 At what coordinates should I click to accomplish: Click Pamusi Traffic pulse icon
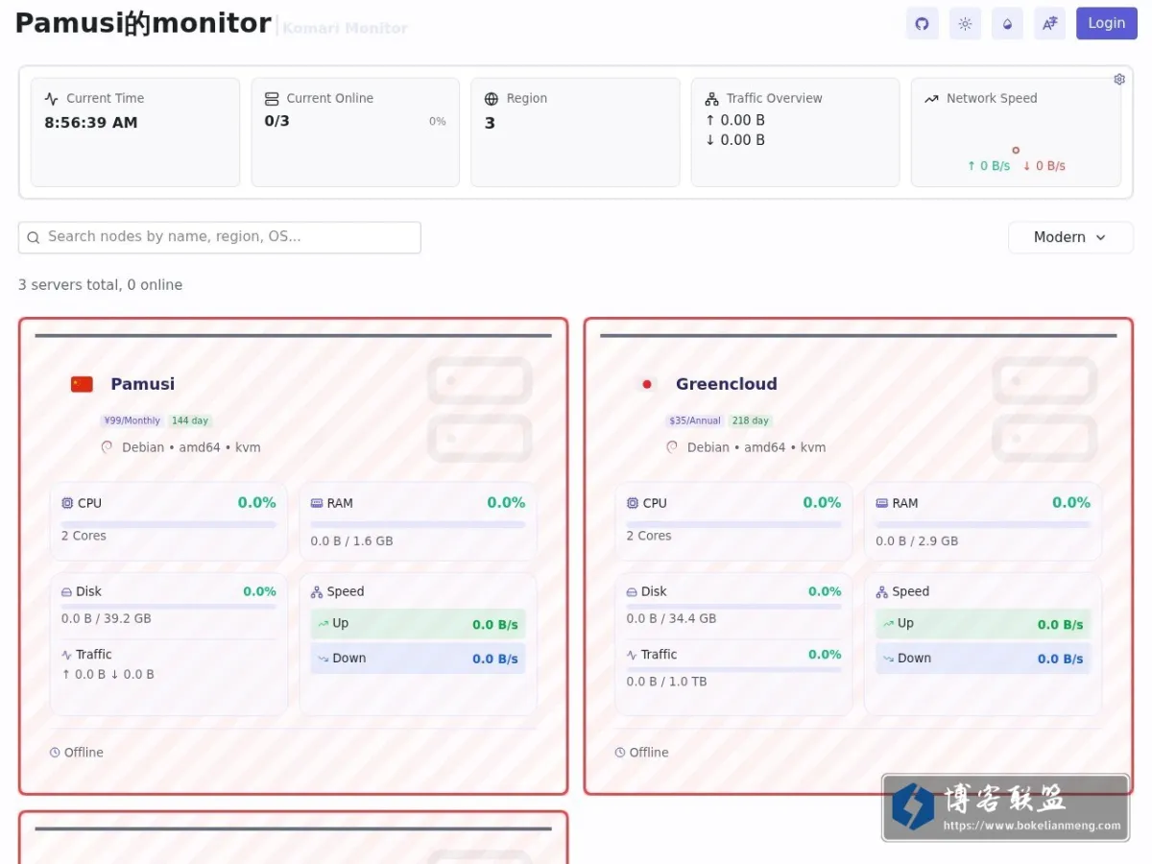point(67,655)
